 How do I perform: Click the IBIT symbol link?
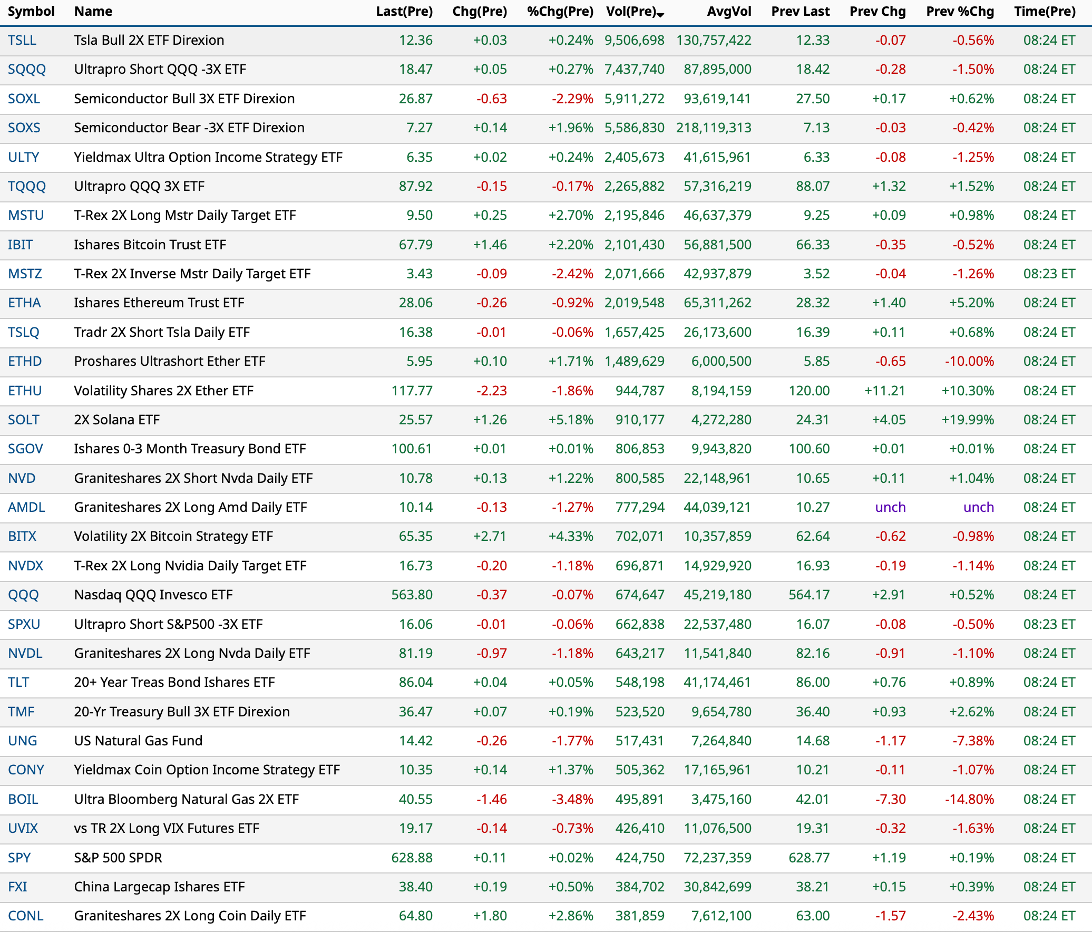click(20, 245)
